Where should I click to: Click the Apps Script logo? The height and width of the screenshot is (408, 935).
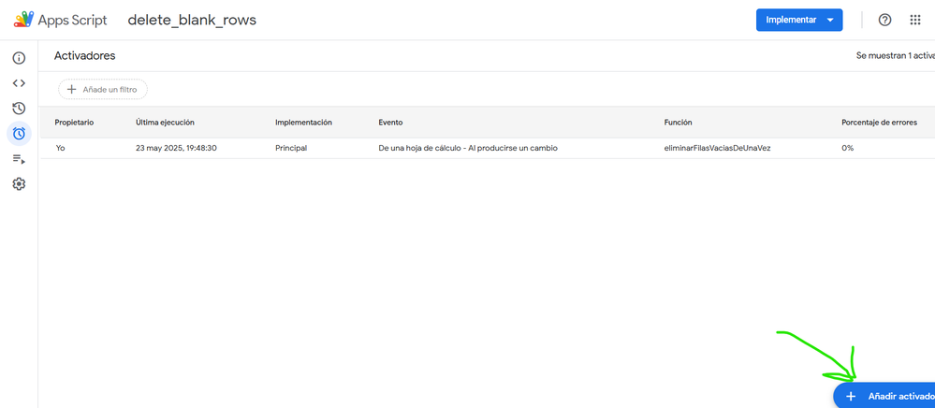click(x=23, y=20)
